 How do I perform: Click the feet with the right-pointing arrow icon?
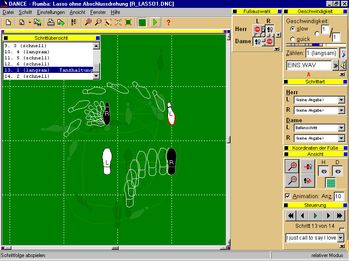pyautogui.click(x=308, y=181)
